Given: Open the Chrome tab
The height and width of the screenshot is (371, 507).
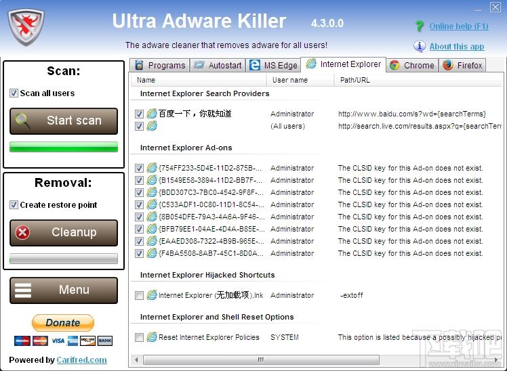Looking at the screenshot, I should (x=412, y=65).
